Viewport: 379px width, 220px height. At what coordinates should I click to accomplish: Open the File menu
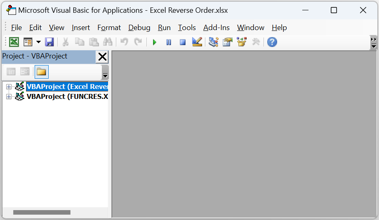[16, 28]
